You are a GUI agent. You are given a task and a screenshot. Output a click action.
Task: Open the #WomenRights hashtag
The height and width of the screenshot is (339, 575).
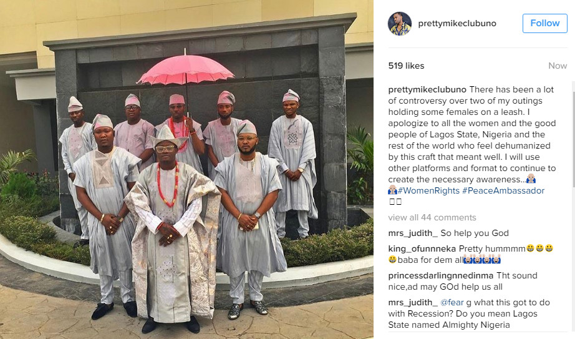click(x=428, y=190)
